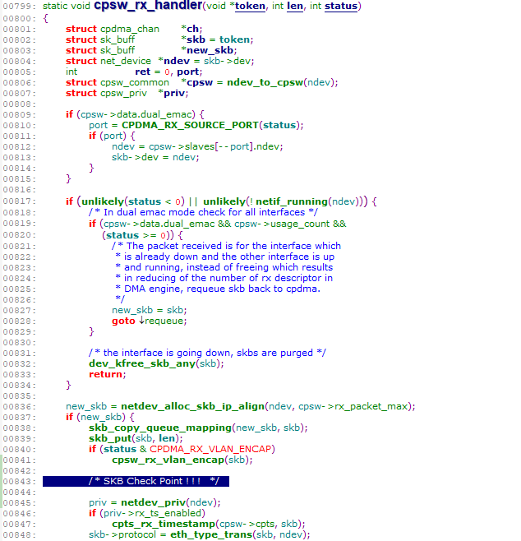Click the netdev_alloc_skb_ip_align call
Screen dimensions: 521x541
[193, 406]
